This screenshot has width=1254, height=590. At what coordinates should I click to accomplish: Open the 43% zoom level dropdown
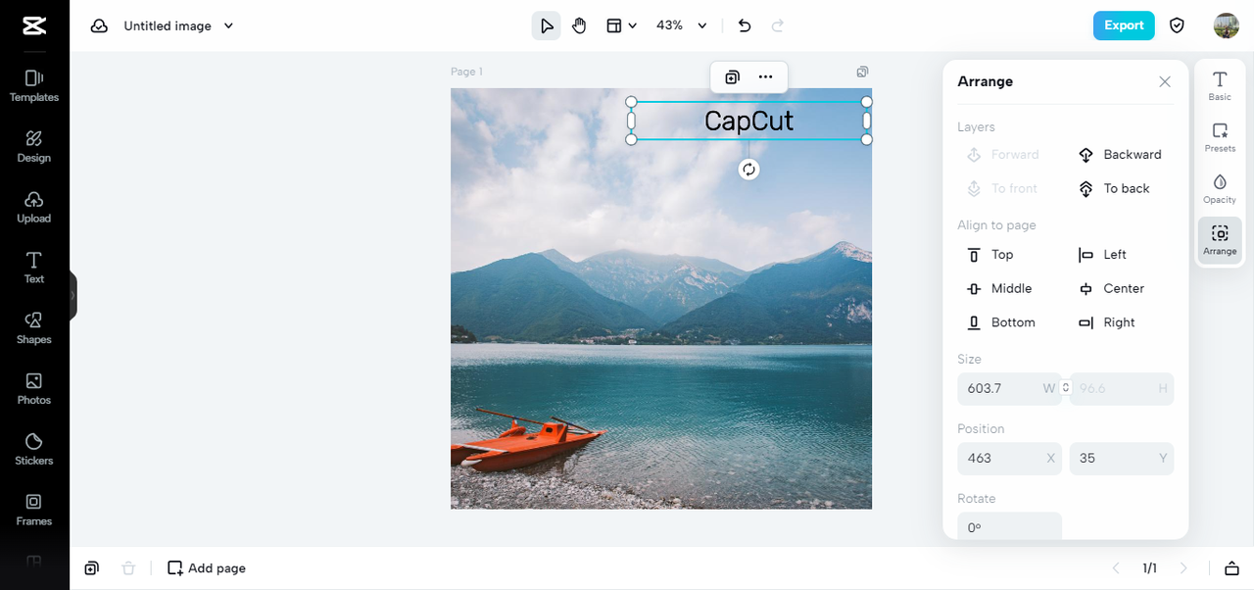click(682, 25)
